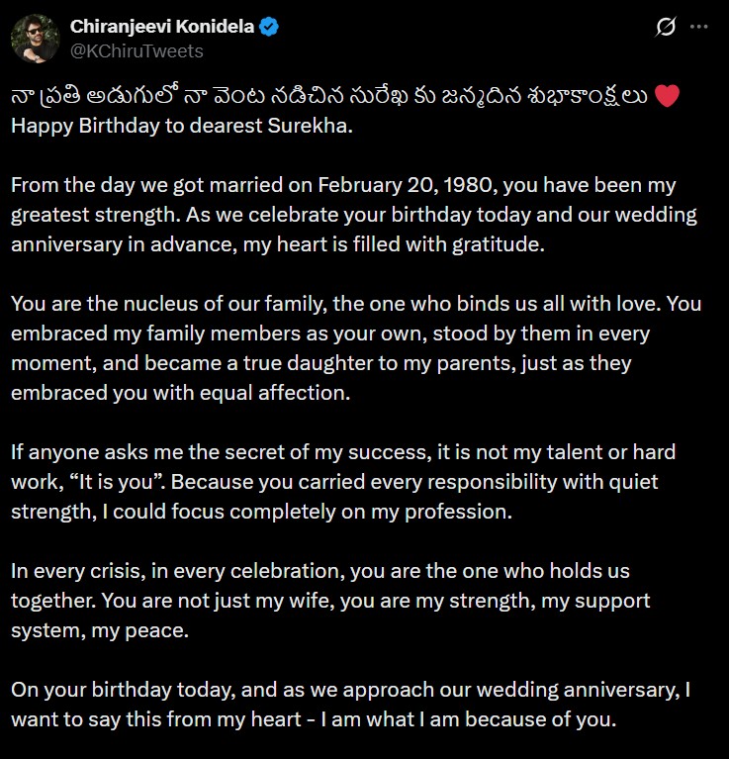Open Chiranjeevi Konidela's profile picture
This screenshot has height=759, width=729.
(x=36, y=40)
